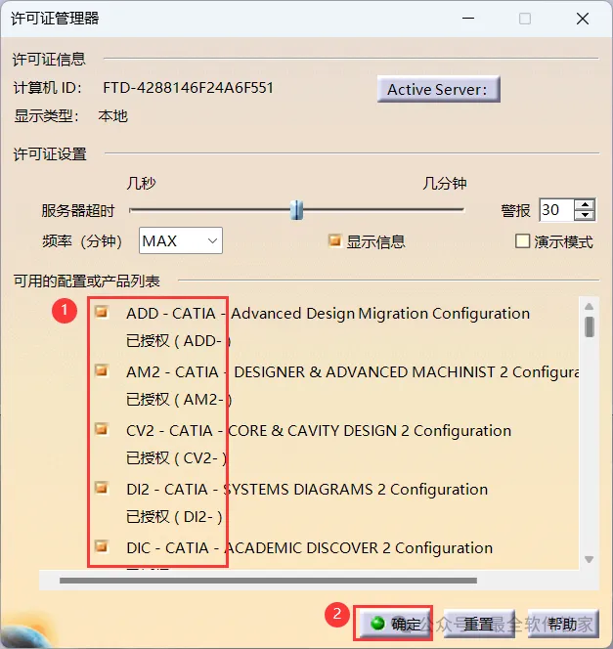Click the 警报 input field showing 30

coord(556,210)
